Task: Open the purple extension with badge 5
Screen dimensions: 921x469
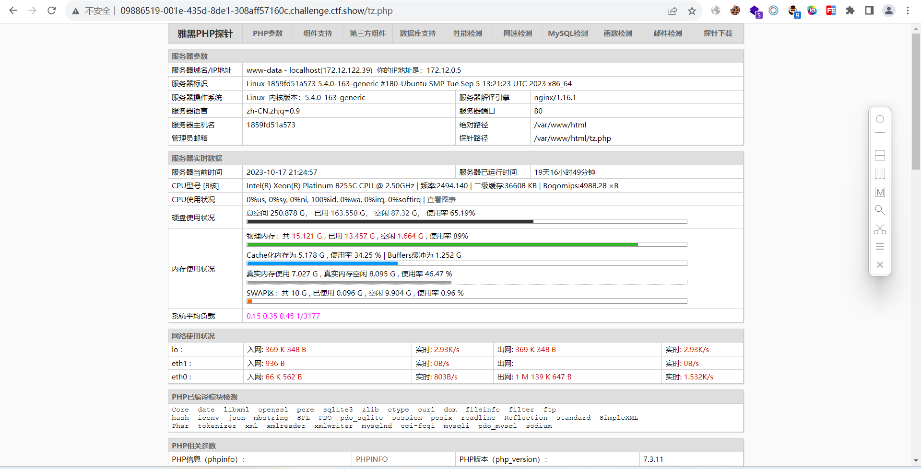Action: pyautogui.click(x=755, y=11)
